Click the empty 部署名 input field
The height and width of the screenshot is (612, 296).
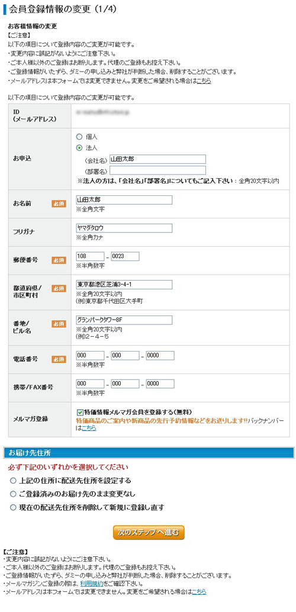pos(157,170)
